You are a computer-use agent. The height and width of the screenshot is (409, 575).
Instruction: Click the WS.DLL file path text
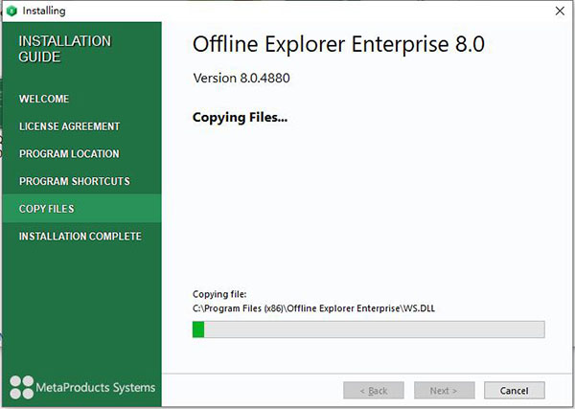tap(313, 308)
